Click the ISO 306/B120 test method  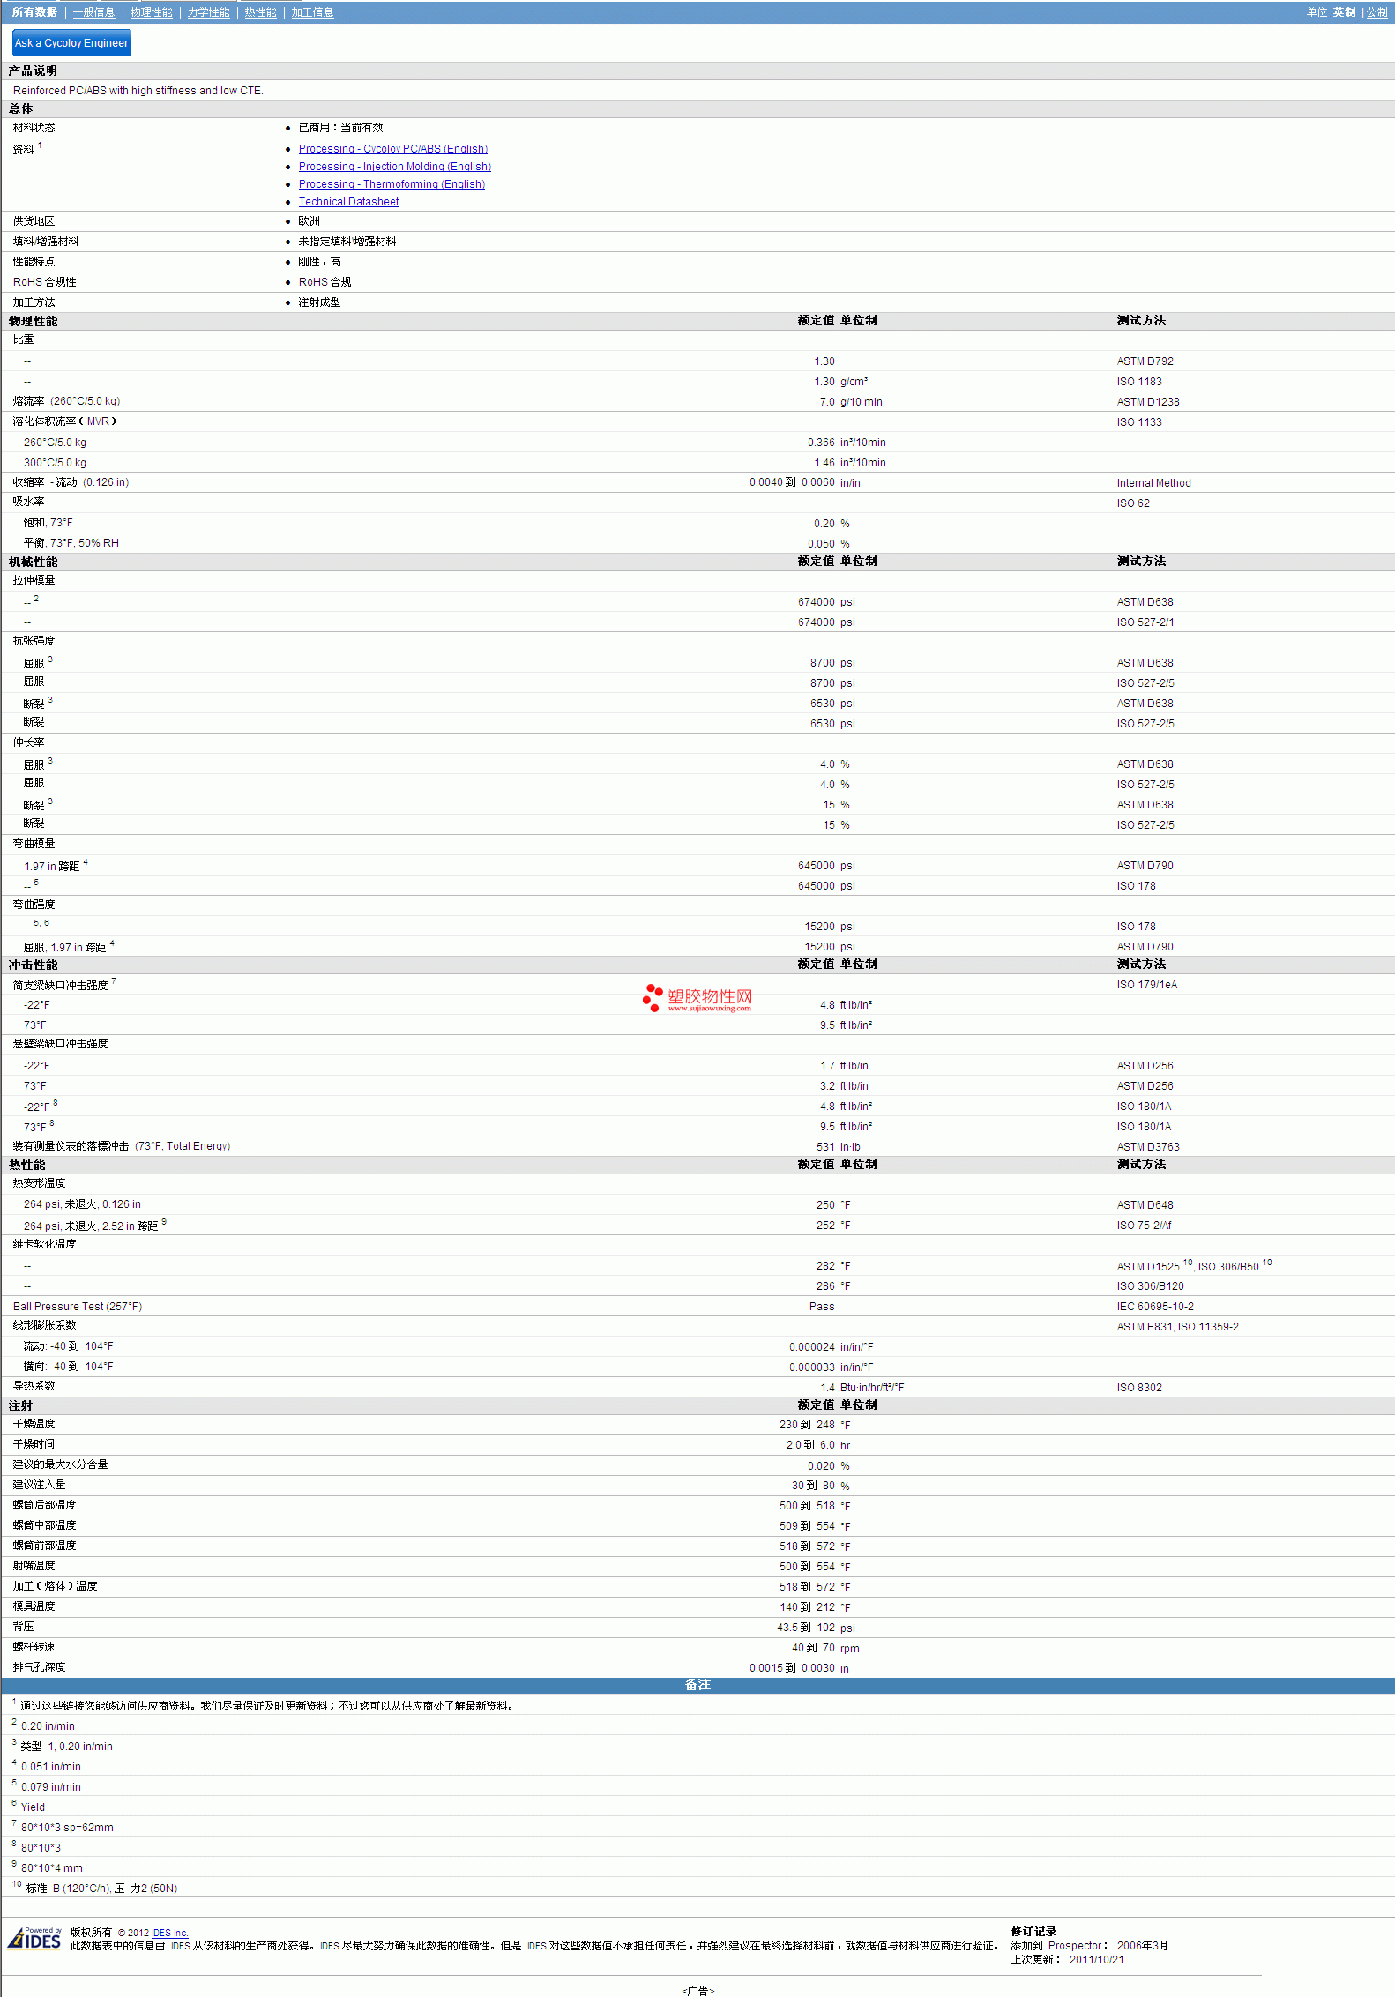(x=1150, y=1286)
